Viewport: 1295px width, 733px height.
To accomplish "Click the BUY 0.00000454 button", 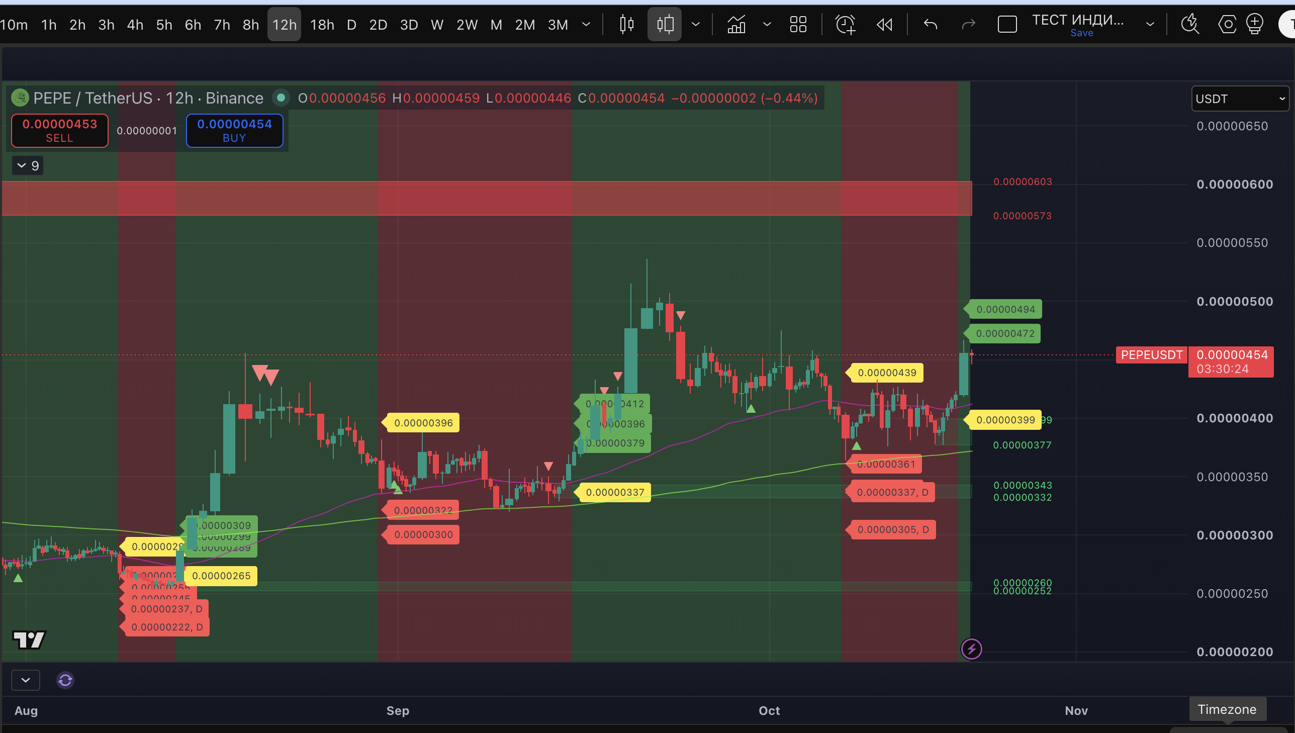I will [235, 130].
